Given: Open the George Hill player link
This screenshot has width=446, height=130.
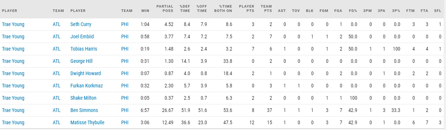Looking at the screenshot, I should [x=81, y=61].
